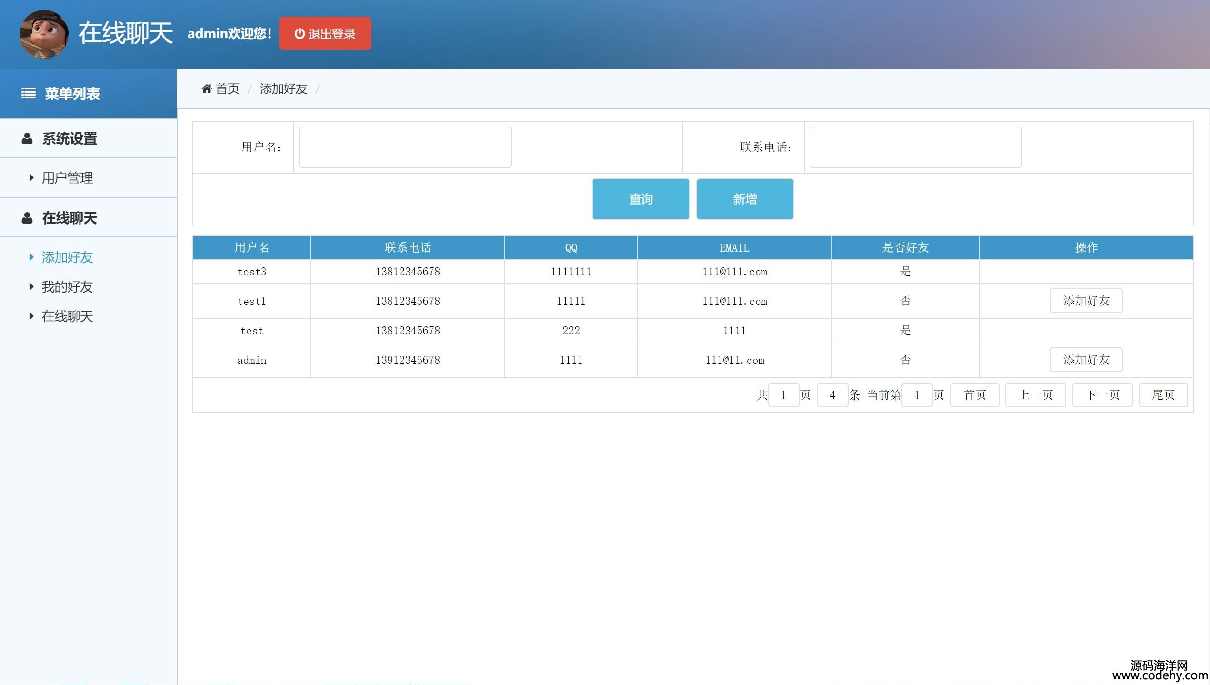Image resolution: width=1210 pixels, height=685 pixels.
Task: Click 添加好友 button in admin row
Action: (x=1086, y=360)
